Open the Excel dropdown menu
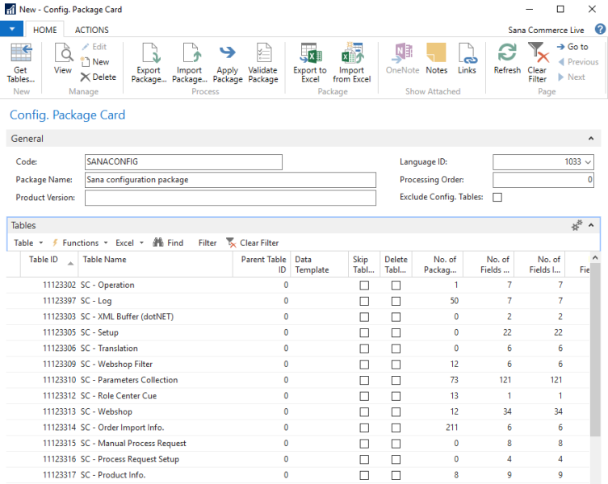608x484 pixels. click(x=129, y=243)
